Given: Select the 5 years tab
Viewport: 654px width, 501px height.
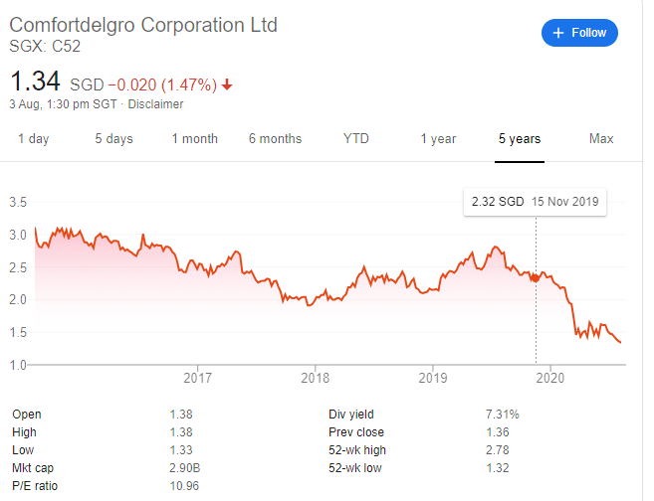Looking at the screenshot, I should [x=520, y=139].
